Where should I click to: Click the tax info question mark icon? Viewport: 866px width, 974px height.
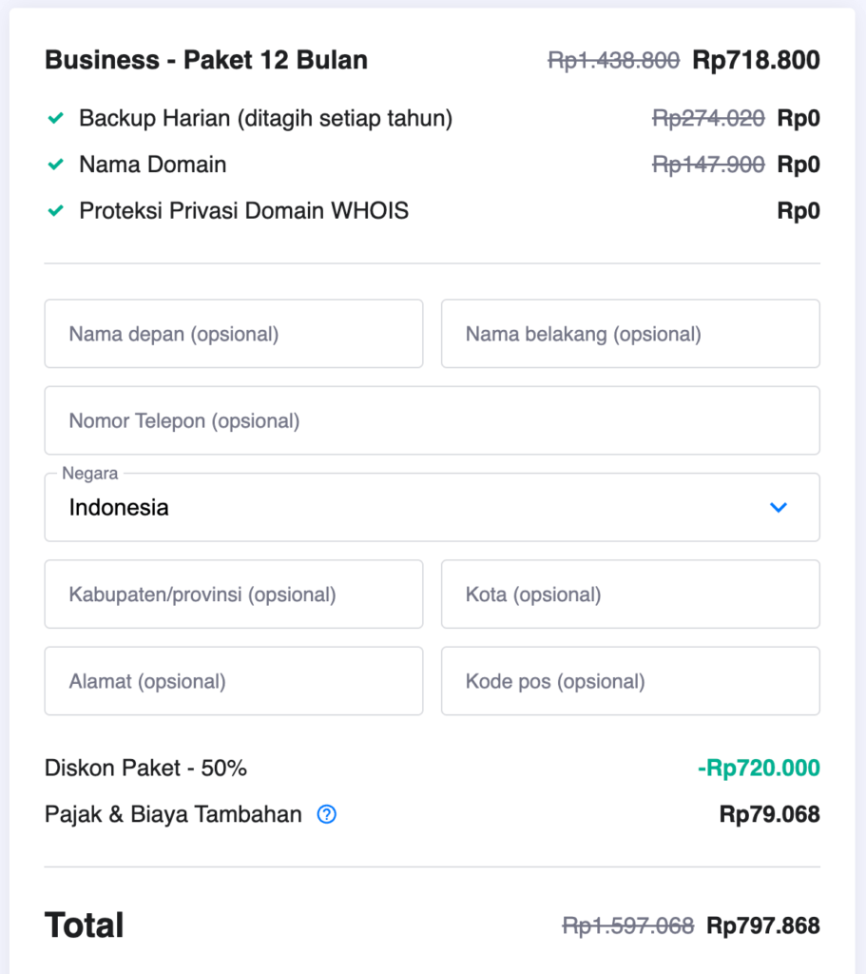click(327, 814)
